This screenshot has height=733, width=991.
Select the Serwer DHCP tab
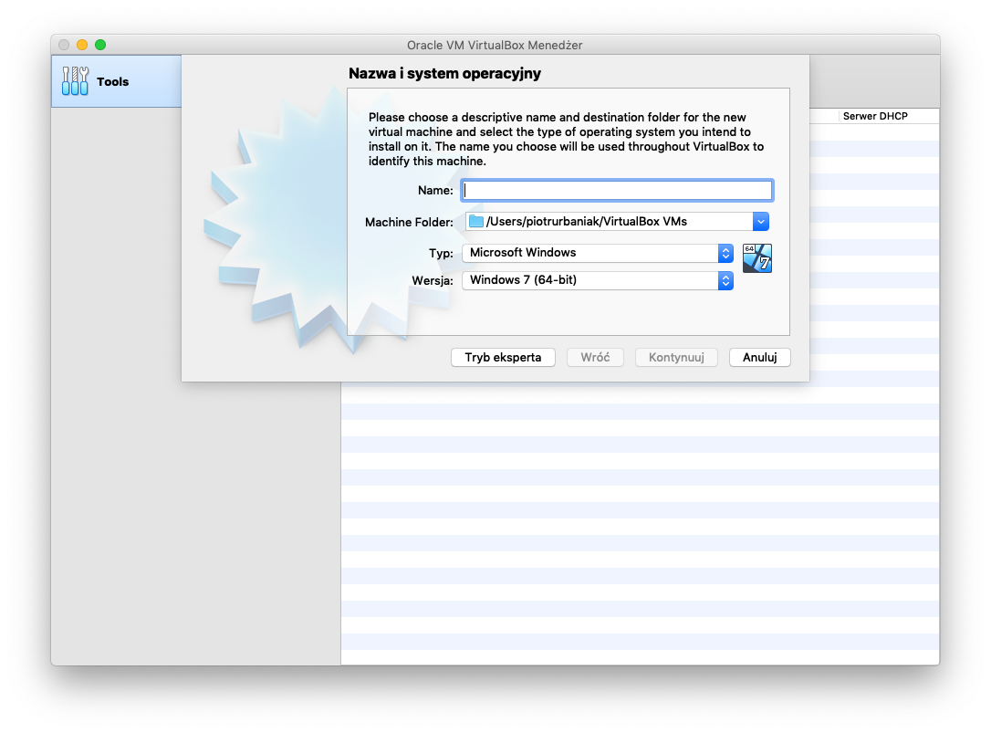coord(875,116)
